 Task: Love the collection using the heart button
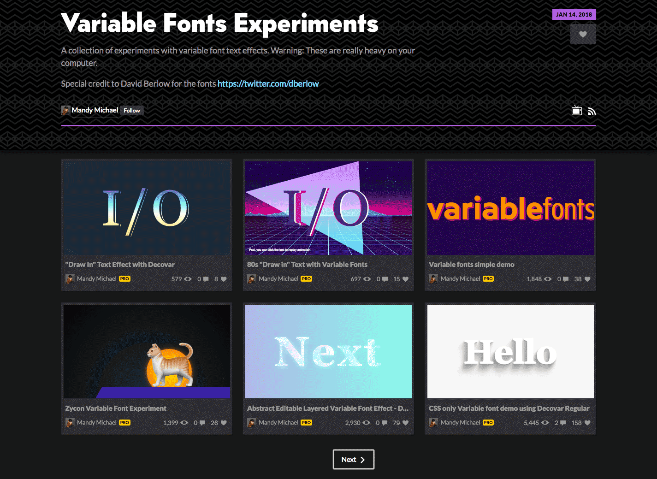583,34
